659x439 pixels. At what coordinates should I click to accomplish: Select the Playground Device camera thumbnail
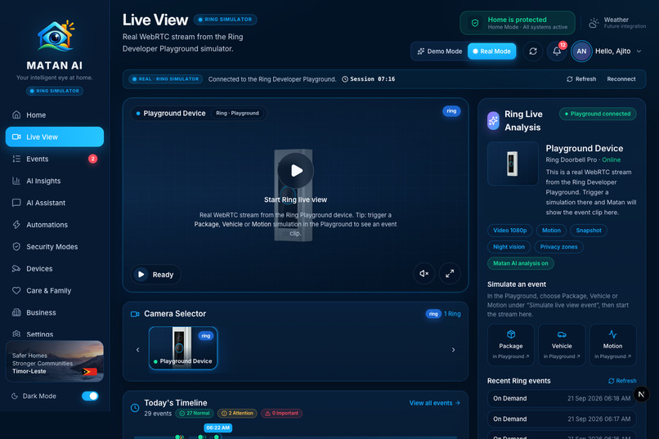(183, 348)
